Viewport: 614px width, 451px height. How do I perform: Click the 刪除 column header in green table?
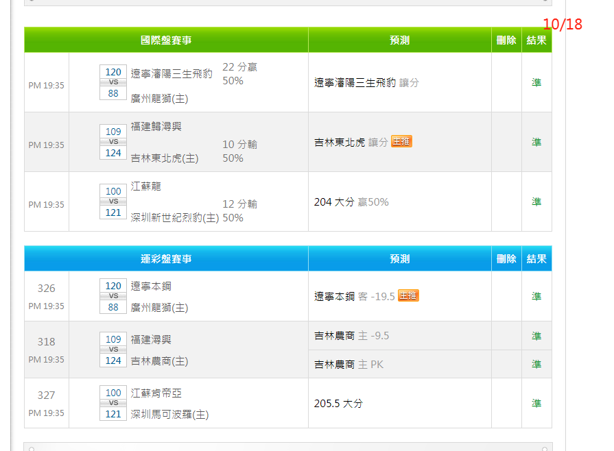click(506, 40)
